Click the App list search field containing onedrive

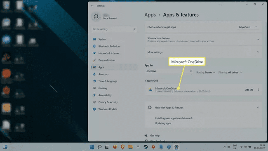[x=169, y=71]
